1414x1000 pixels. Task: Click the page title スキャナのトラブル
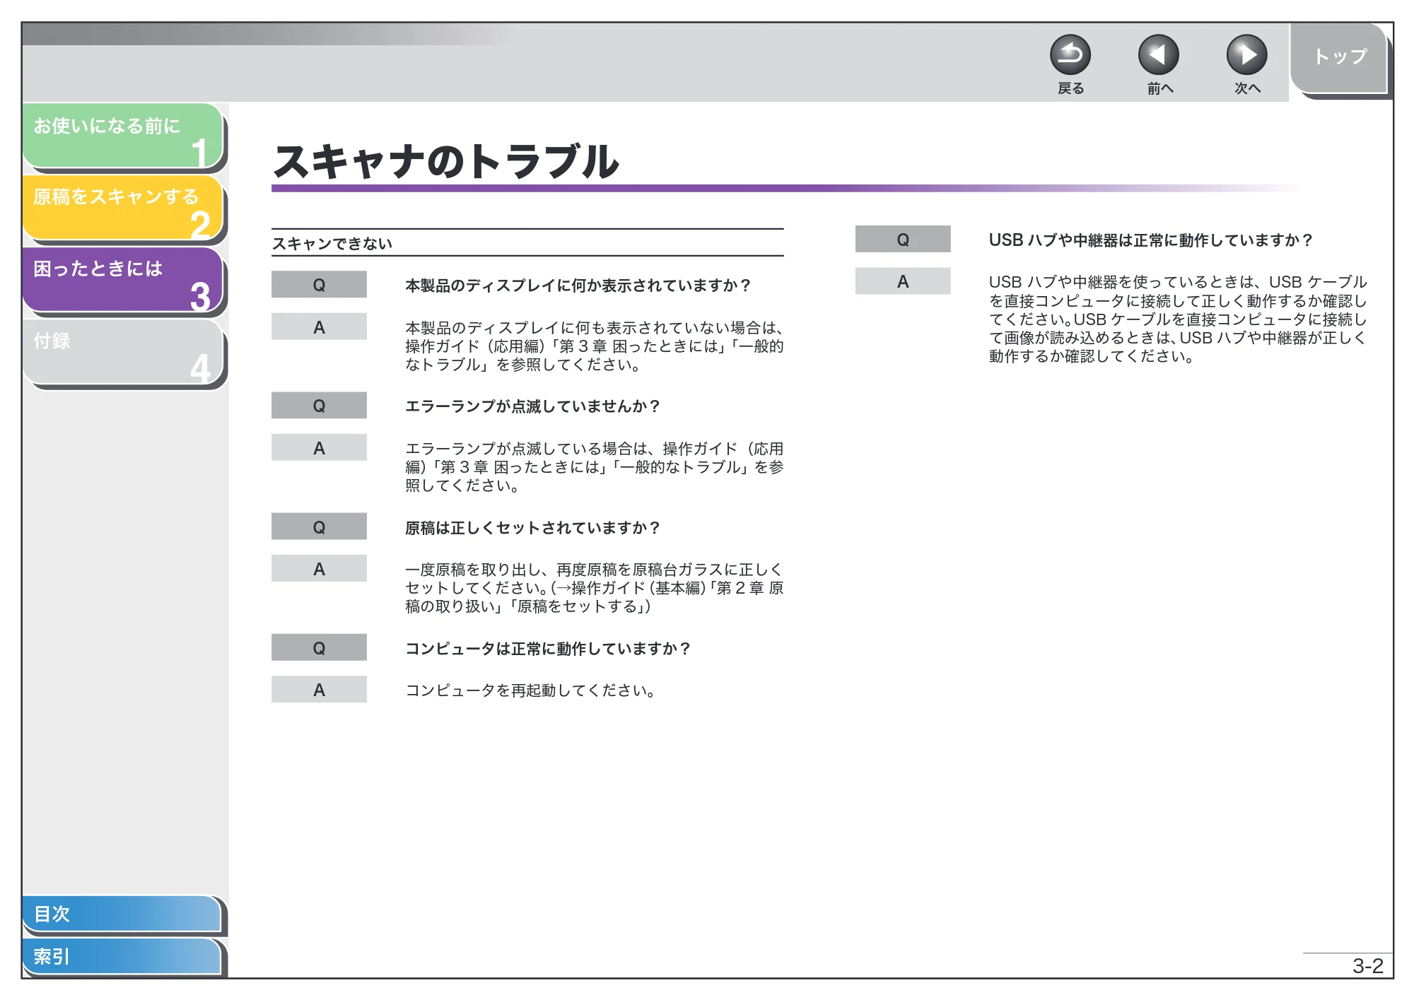click(446, 161)
